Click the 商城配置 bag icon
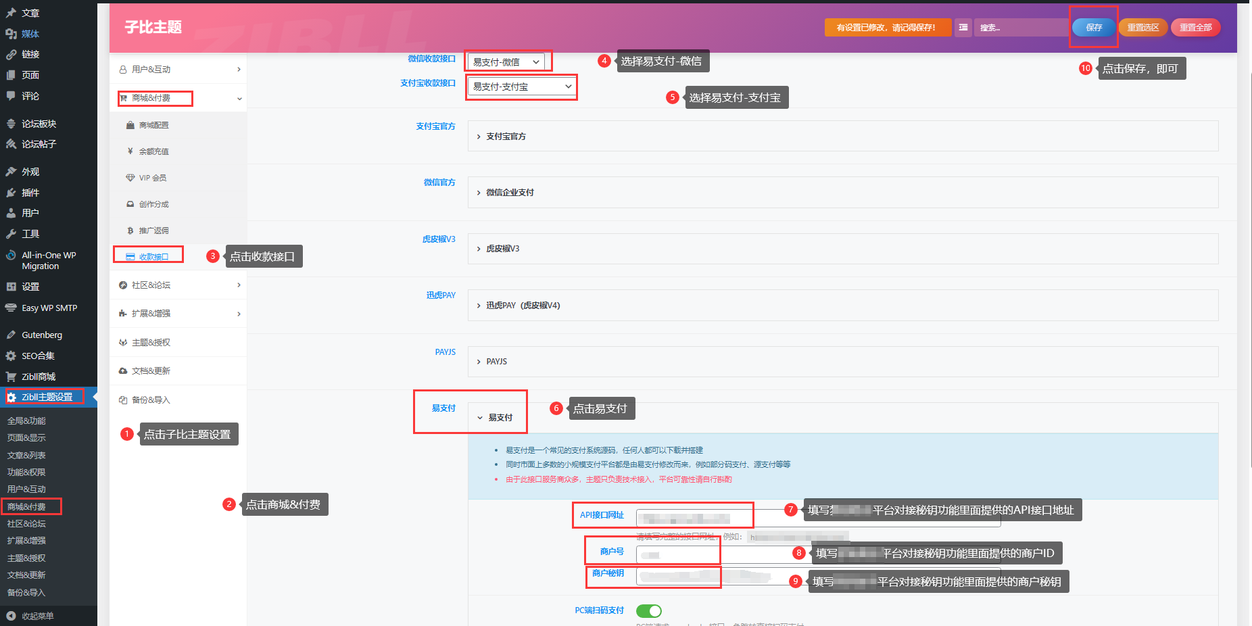Image resolution: width=1252 pixels, height=626 pixels. (130, 125)
